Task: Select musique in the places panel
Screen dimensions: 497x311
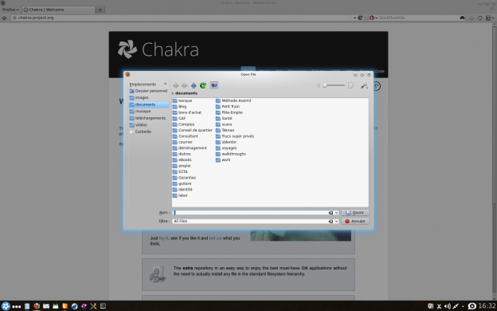Action: (x=140, y=112)
